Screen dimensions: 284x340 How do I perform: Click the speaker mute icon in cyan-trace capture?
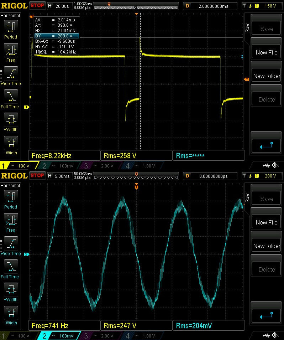point(275,335)
